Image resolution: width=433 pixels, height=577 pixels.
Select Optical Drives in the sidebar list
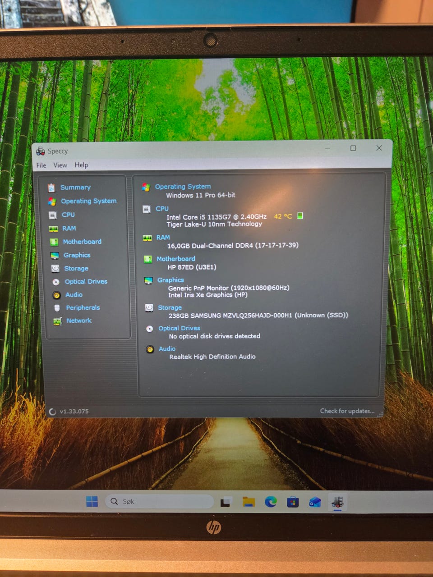86,281
